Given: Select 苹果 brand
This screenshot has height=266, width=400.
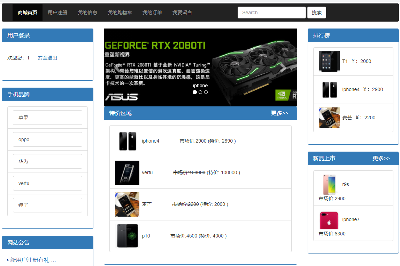Looking at the screenshot, I should (47, 118).
